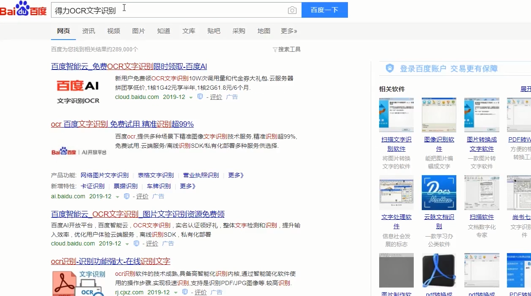Open the 图像识别软件 thumbnail image
This screenshot has height=296, width=531.
click(x=439, y=115)
